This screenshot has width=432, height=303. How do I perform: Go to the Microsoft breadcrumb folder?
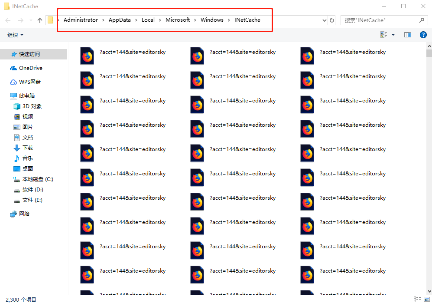177,20
